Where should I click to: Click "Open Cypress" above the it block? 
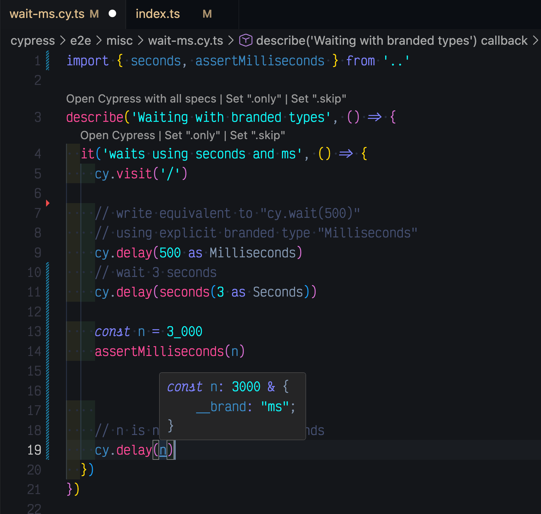118,135
